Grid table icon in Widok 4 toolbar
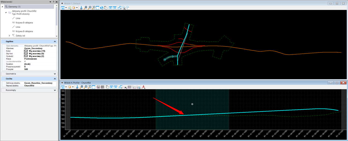This screenshot has width=348, height=141. click(x=129, y=87)
